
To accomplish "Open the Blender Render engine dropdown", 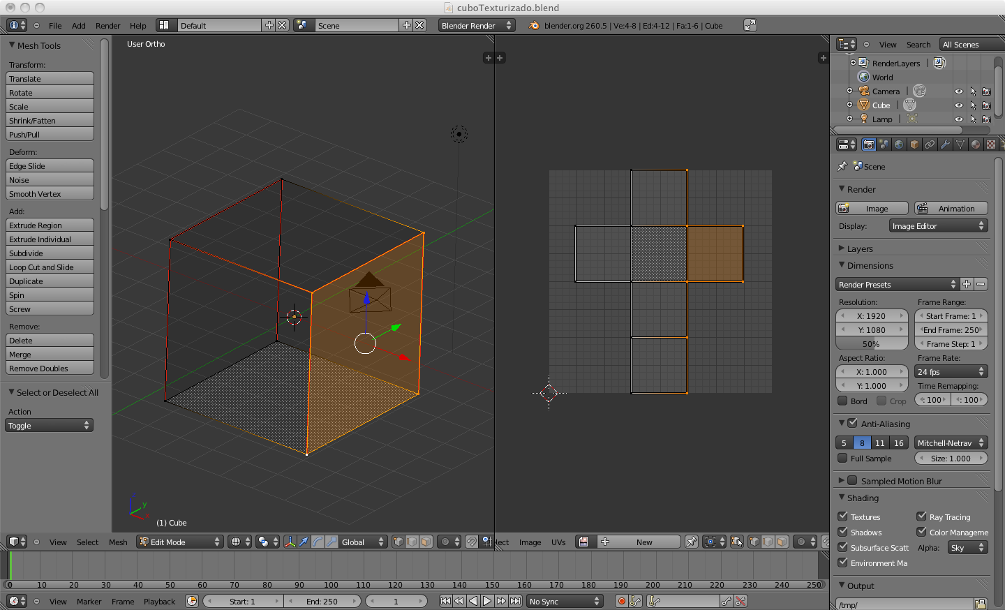I will click(476, 25).
